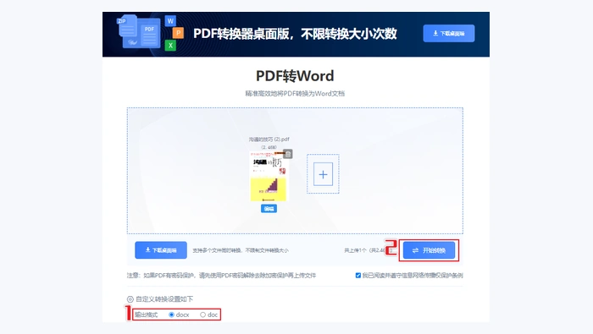The height and width of the screenshot is (334, 593).
Task: Click the blue download desktop button below upload area
Action: 161,249
